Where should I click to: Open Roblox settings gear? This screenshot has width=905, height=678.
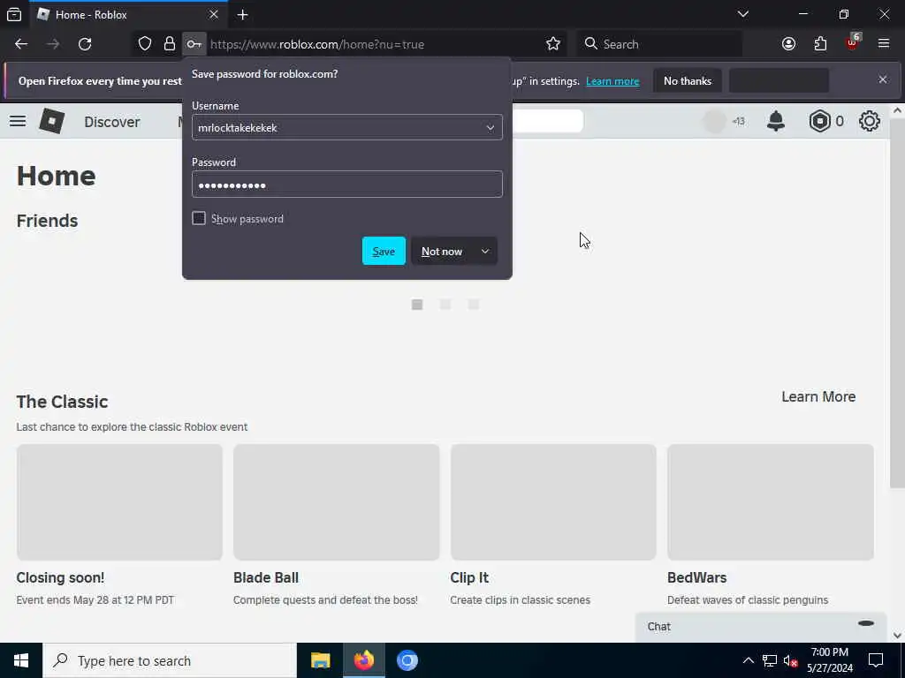click(870, 121)
